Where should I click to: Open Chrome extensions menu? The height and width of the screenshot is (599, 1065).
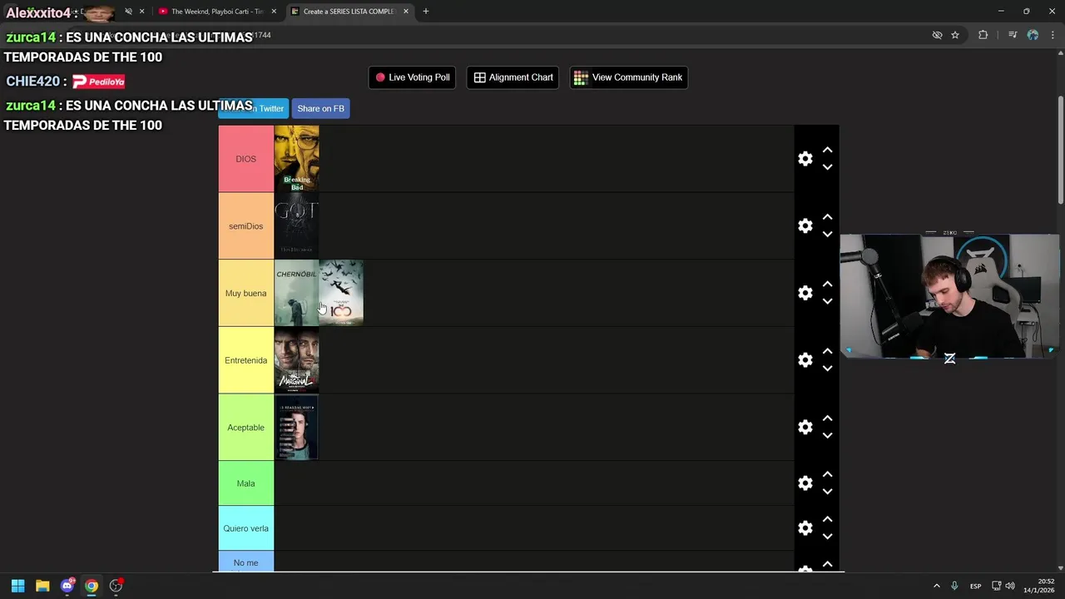pyautogui.click(x=983, y=35)
